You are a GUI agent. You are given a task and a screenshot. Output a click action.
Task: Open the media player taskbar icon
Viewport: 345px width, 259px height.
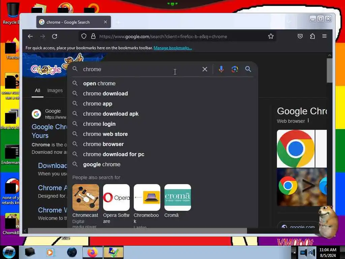(x=50, y=252)
